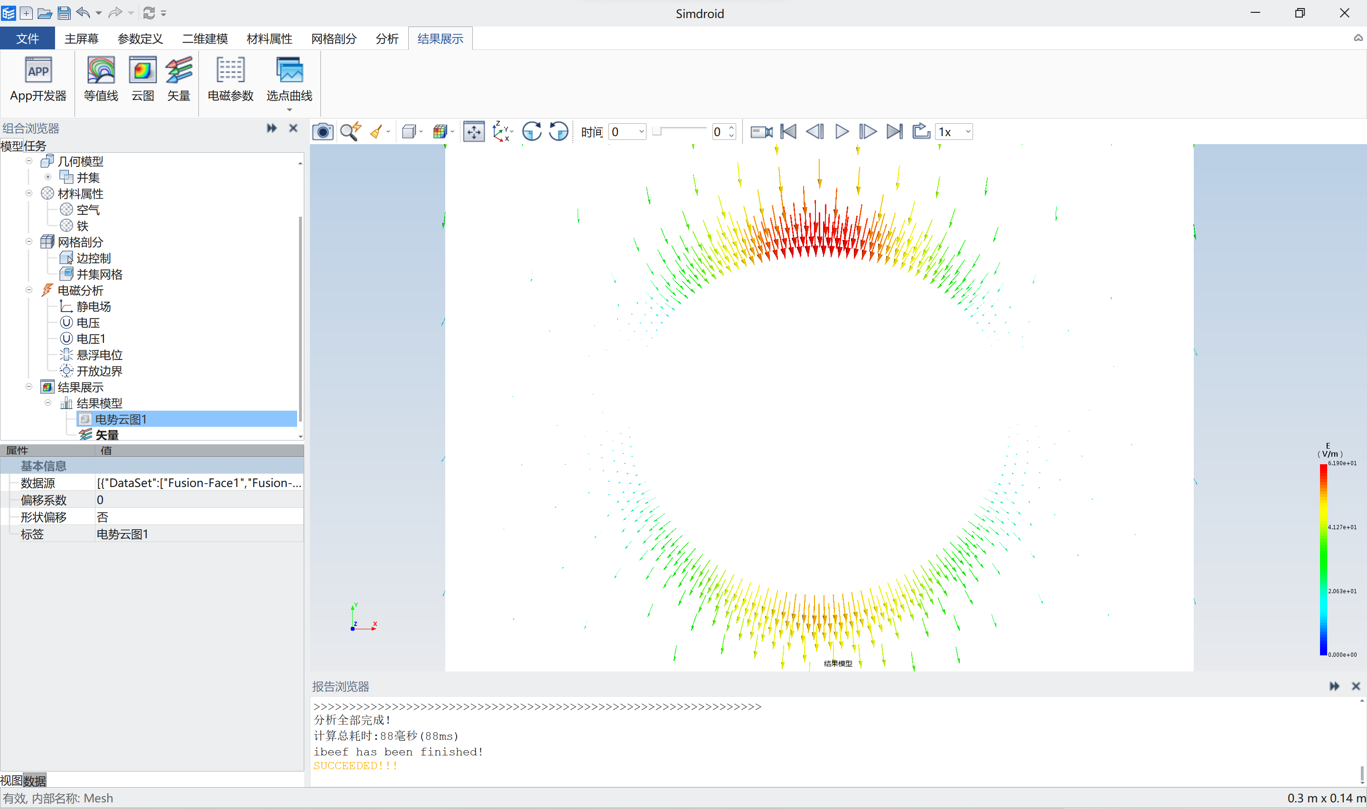Screen dimensions: 1367x809
Task: Rotate view counterclockwise icon
Action: 558,131
